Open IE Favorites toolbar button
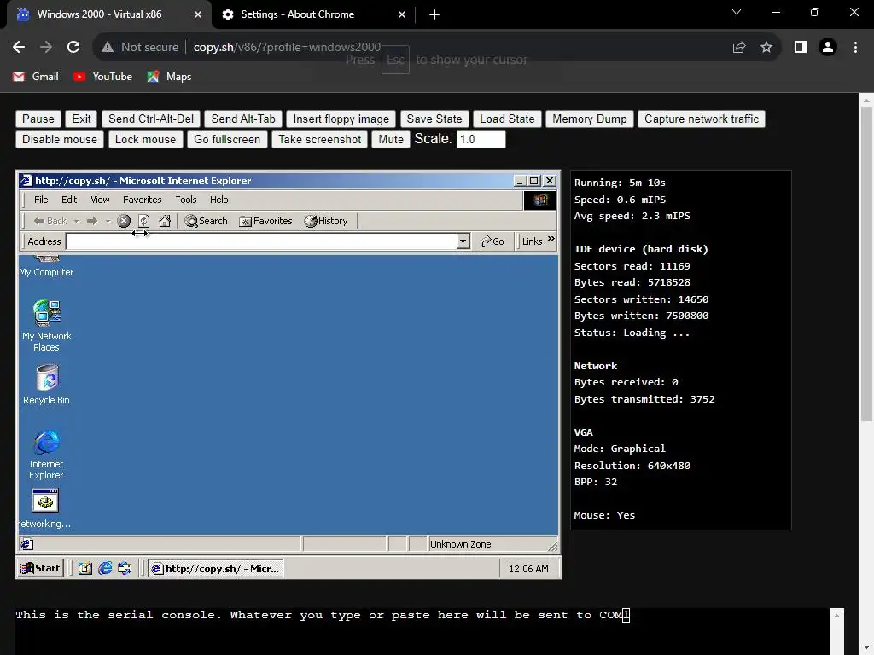The image size is (874, 655). (265, 221)
